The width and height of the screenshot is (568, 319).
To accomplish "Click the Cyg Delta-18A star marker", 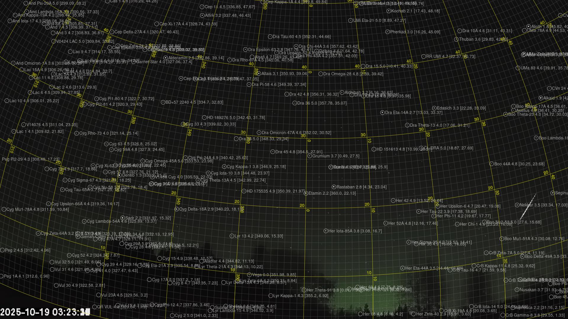I will pyautogui.click(x=177, y=209).
